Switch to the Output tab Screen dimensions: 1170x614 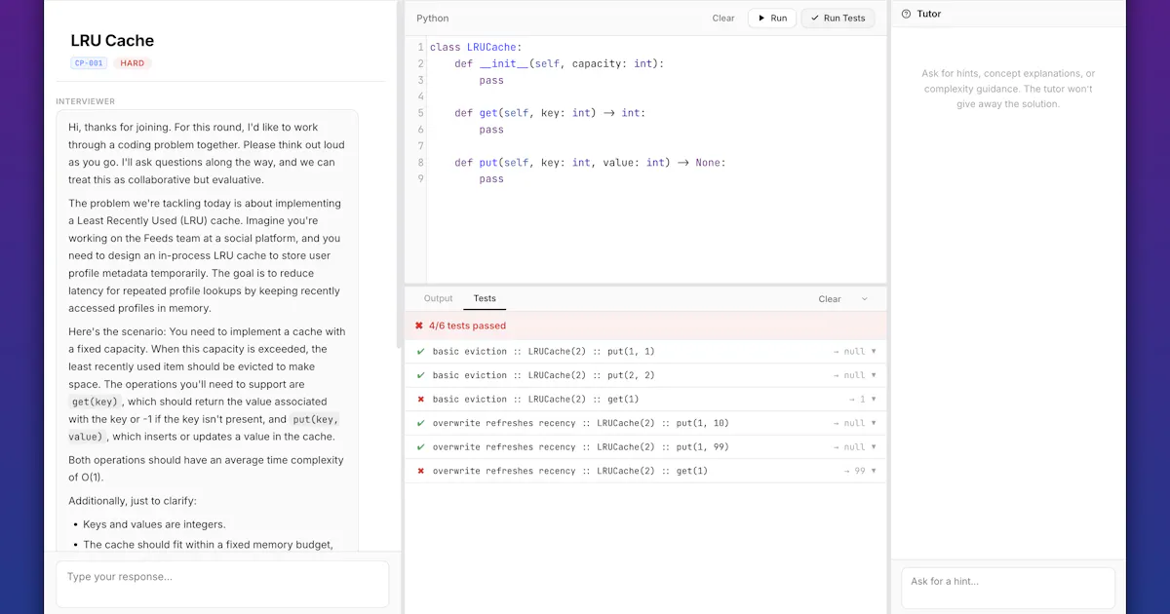point(438,298)
